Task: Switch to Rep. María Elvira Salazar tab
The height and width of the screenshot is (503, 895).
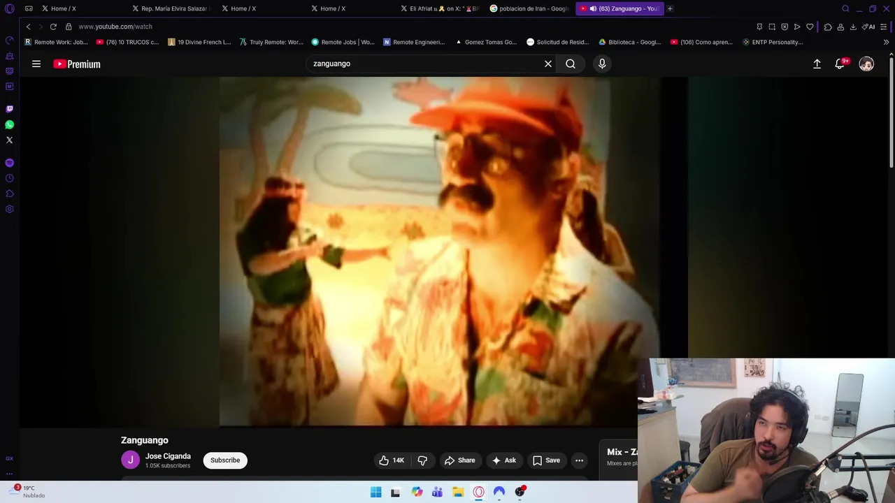Action: pos(172,9)
